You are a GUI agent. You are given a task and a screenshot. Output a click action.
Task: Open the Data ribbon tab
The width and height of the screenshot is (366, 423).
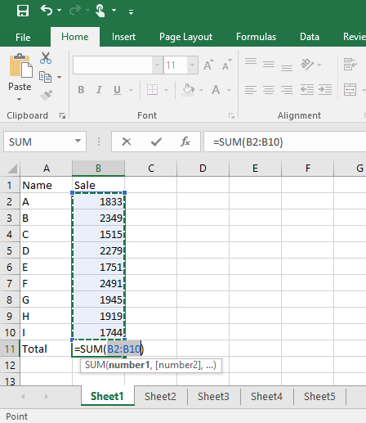tap(310, 37)
